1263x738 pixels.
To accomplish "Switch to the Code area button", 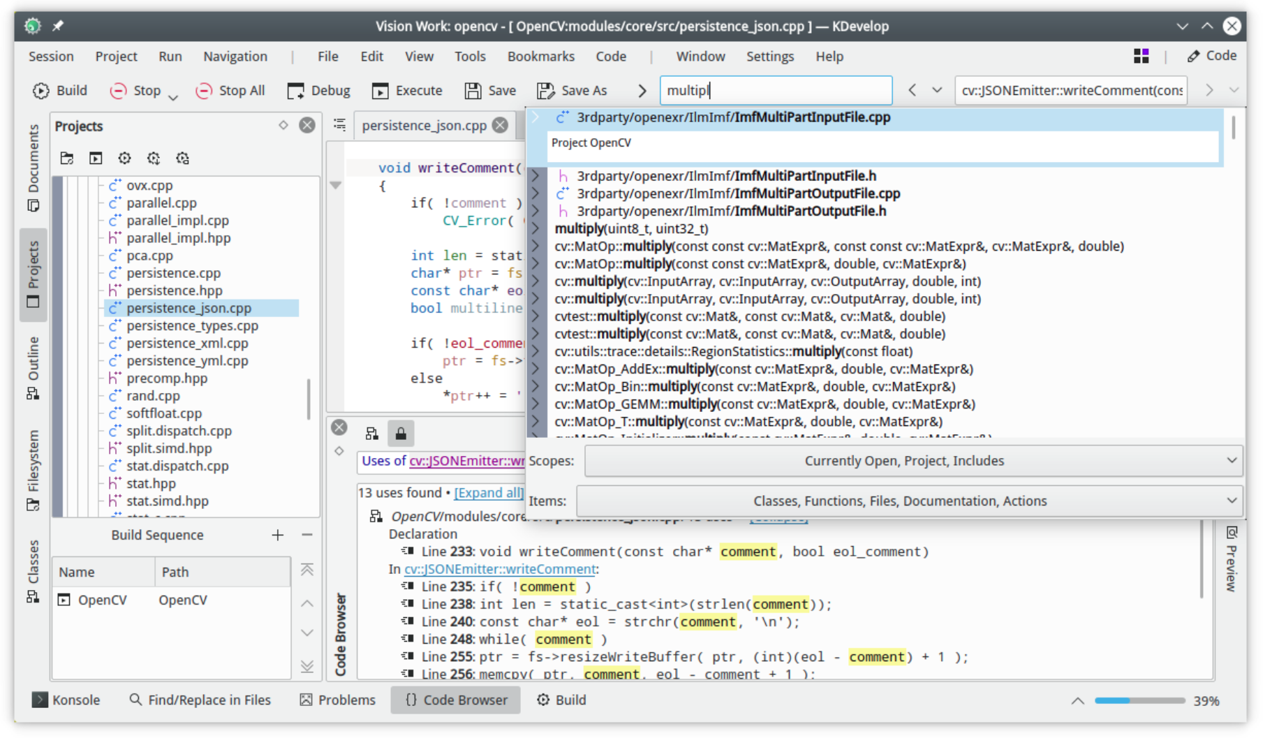I will coord(1212,56).
